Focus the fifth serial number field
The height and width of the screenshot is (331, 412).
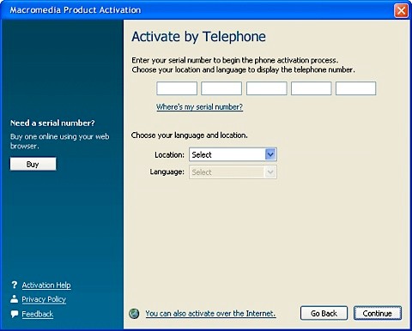click(355, 88)
